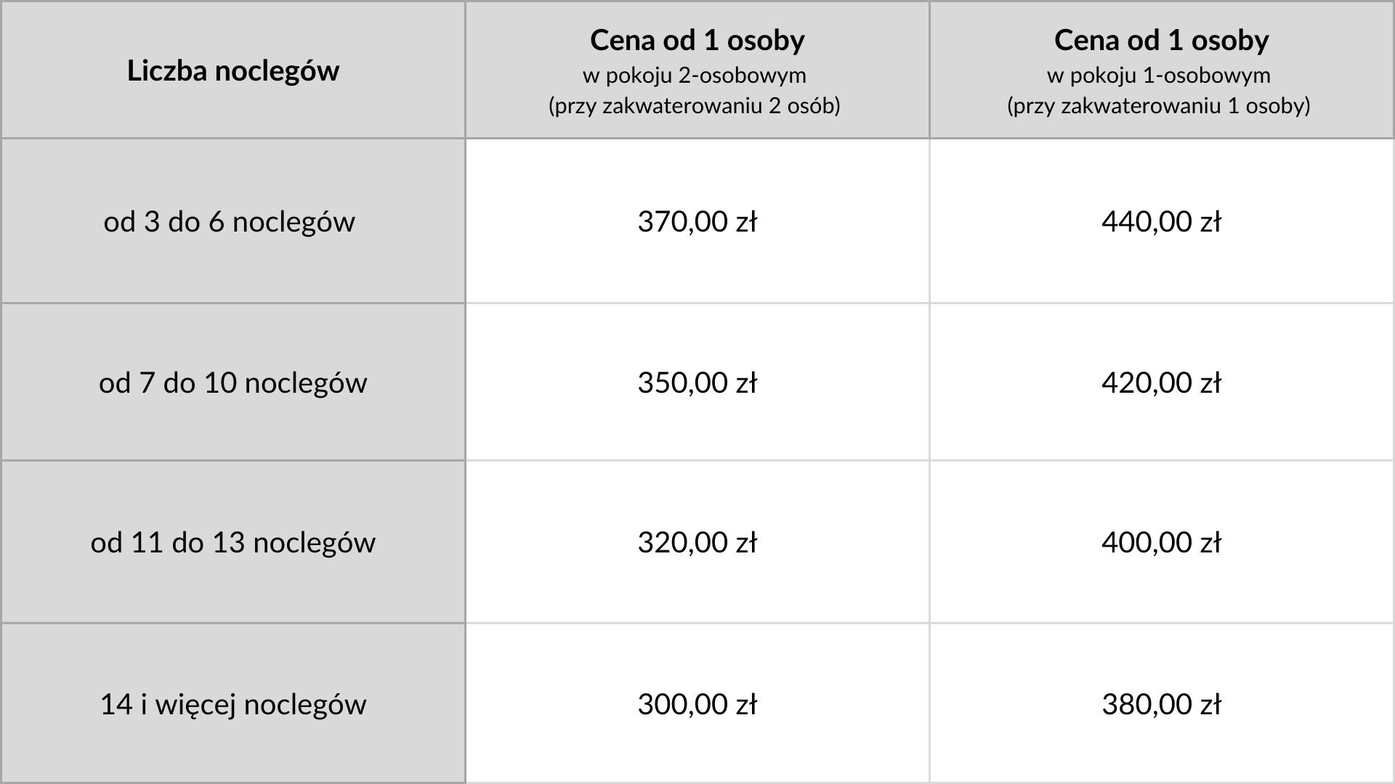Image resolution: width=1395 pixels, height=784 pixels.
Task: Select the 320,00 zł price cell
Action: tap(697, 542)
